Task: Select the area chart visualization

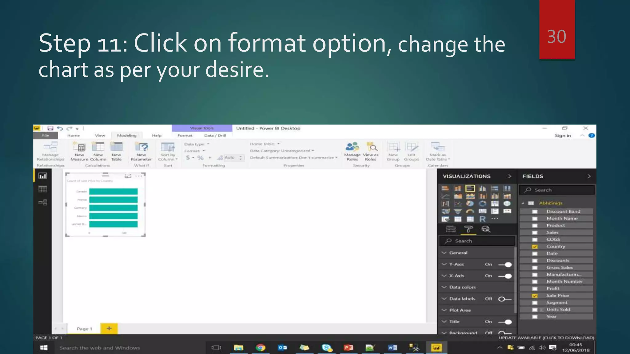Action: [x=458, y=196]
